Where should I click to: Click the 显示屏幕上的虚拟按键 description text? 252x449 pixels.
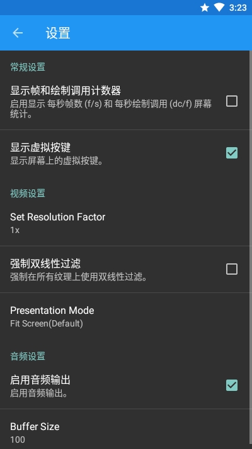click(x=57, y=161)
